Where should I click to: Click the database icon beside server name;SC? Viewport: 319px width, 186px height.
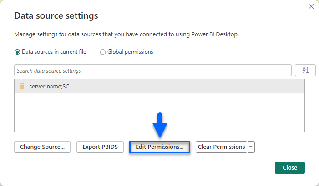21,86
